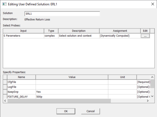Click the horizontal scroll right arrow
Screen dimensions: 157x117
tap(148, 101)
